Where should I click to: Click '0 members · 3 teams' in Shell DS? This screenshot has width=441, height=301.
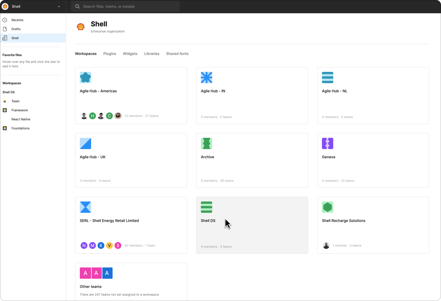tap(216, 247)
